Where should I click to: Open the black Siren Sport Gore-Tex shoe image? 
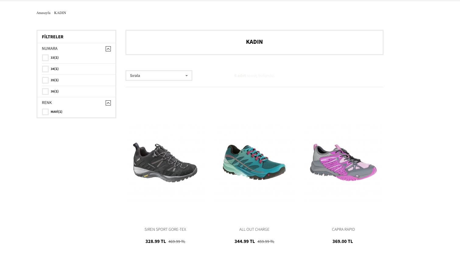165,162
